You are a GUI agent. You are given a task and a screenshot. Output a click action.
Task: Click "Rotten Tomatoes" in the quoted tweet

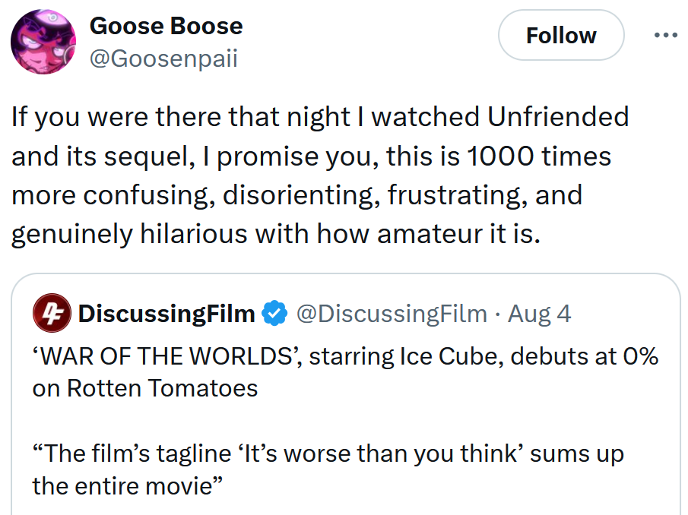pos(162,388)
